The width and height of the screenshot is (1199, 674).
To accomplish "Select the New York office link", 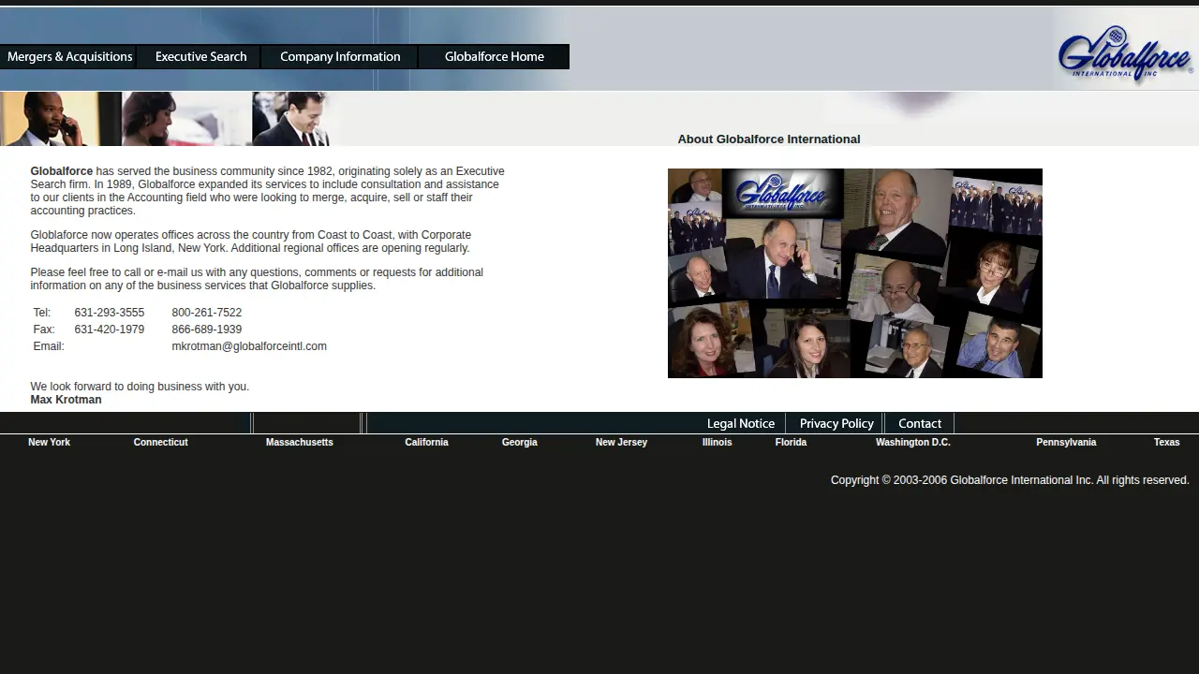I will coord(49,443).
